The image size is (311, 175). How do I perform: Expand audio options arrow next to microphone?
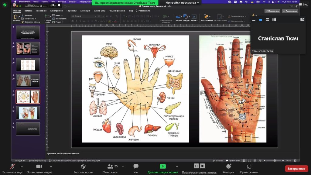[x=22, y=166]
